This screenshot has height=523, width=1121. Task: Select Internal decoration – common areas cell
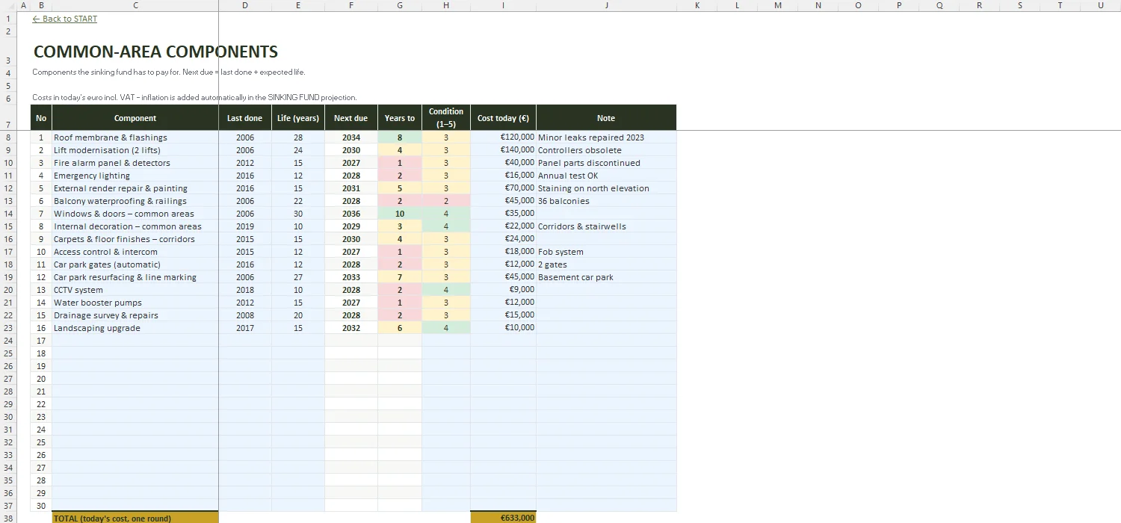click(x=135, y=226)
